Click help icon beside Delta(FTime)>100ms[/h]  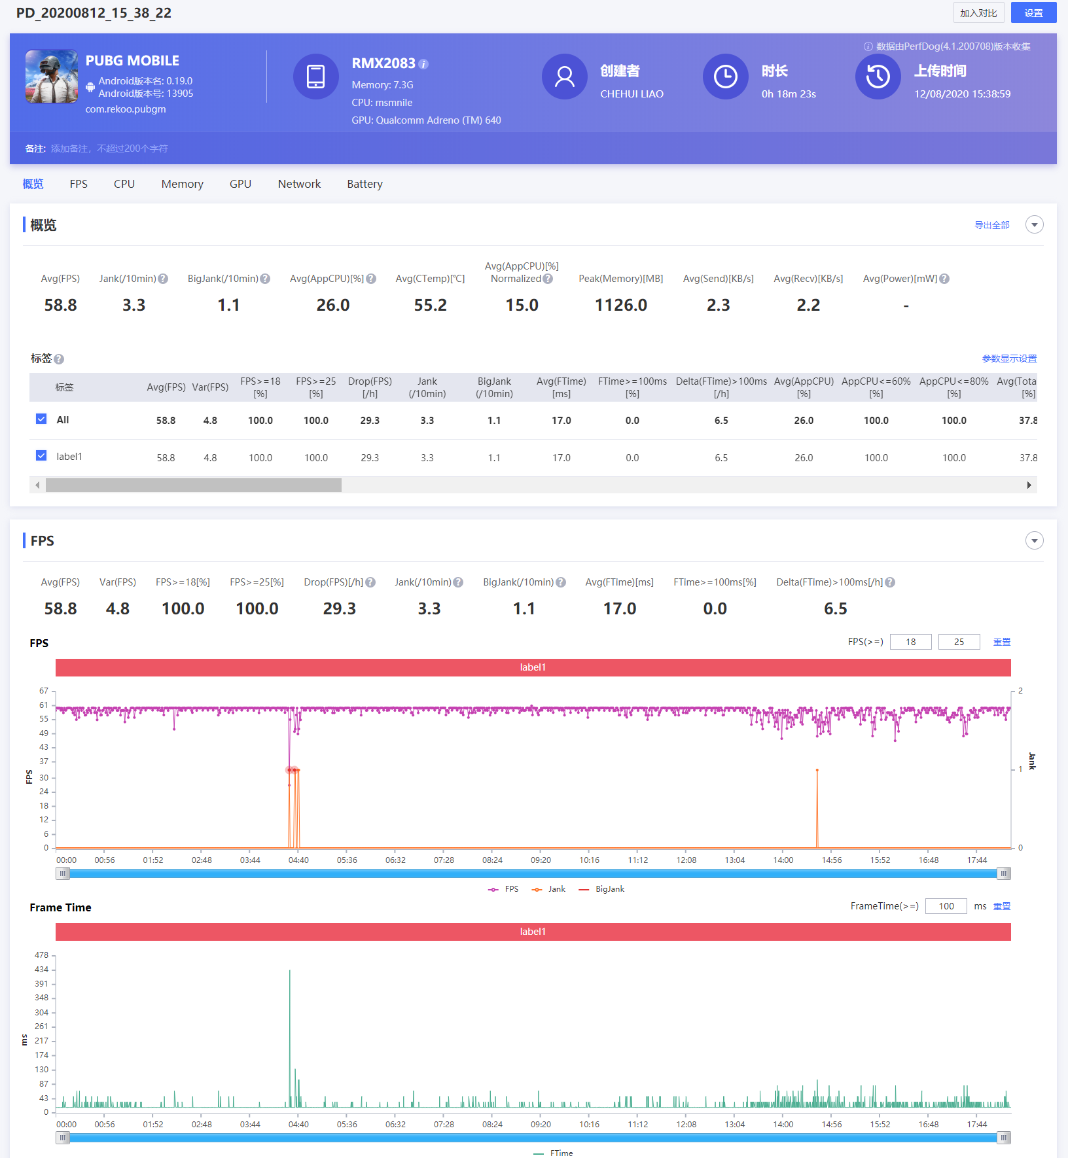[890, 582]
